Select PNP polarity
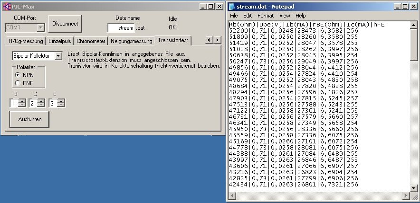 pos(18,83)
